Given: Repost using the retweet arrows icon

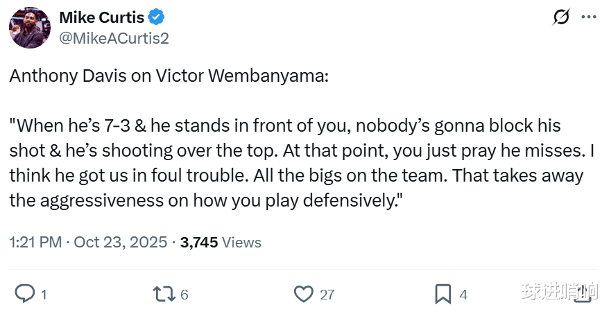Looking at the screenshot, I should pyautogui.click(x=164, y=294).
